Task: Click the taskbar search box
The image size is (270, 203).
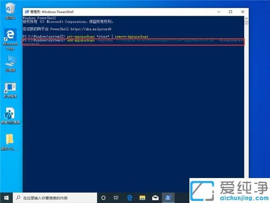Action: pyautogui.click(x=55, y=198)
